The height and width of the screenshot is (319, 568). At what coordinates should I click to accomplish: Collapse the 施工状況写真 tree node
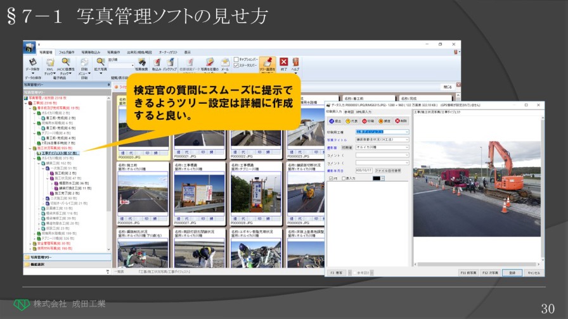click(31, 148)
